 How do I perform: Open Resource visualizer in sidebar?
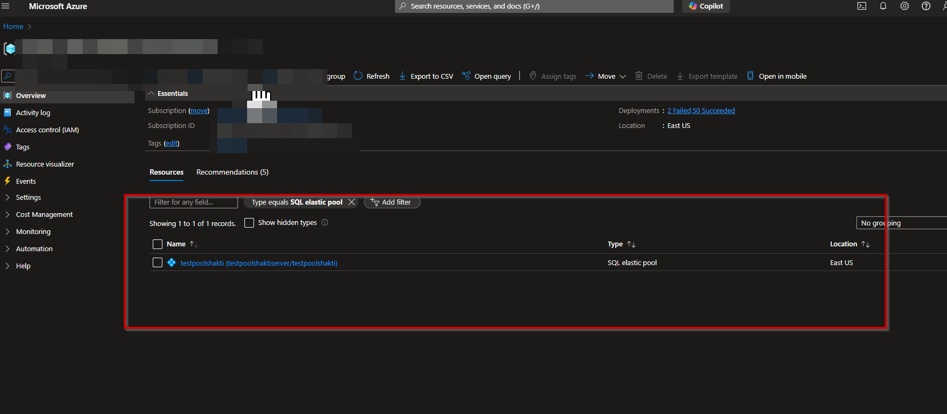45,164
